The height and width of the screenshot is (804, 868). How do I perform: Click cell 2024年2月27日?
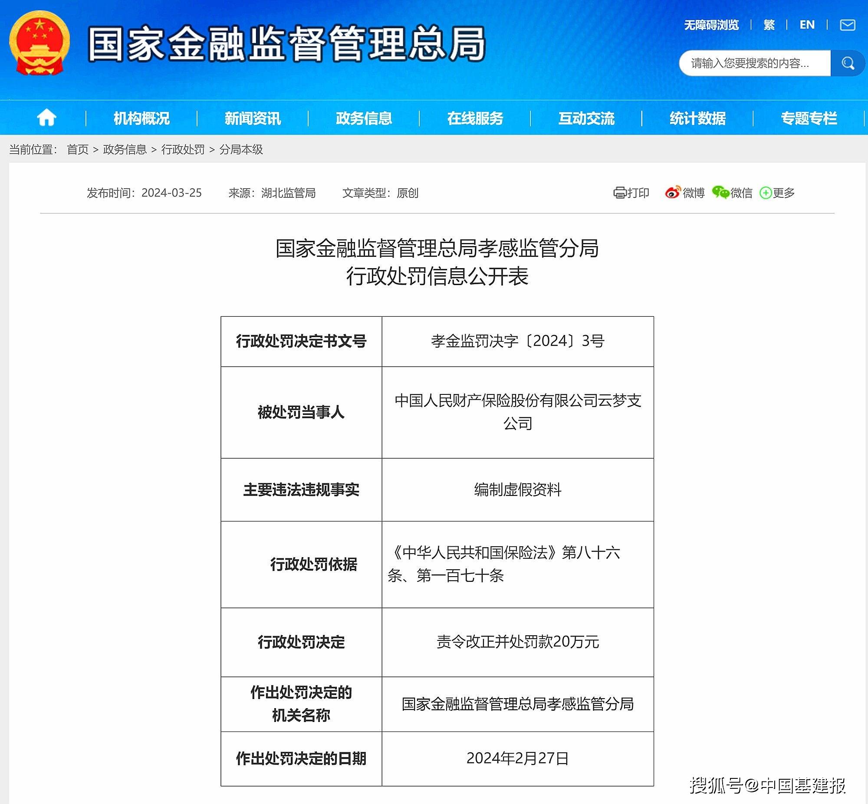click(x=518, y=758)
